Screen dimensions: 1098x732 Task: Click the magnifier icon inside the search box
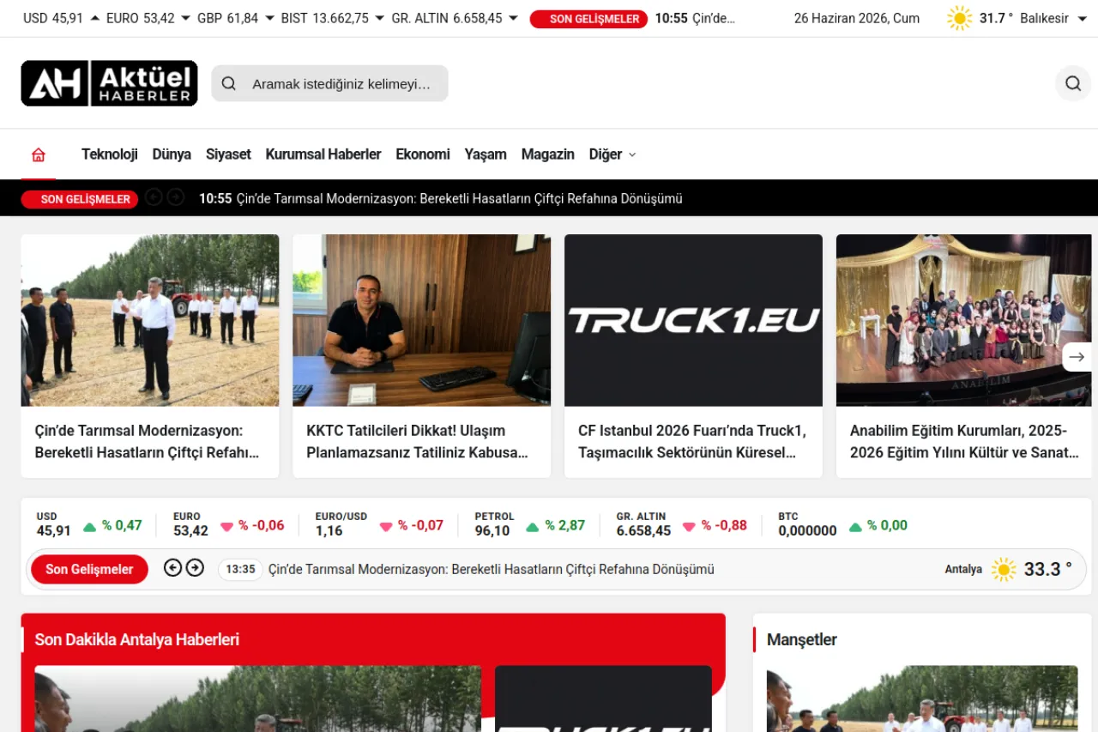pyautogui.click(x=229, y=83)
